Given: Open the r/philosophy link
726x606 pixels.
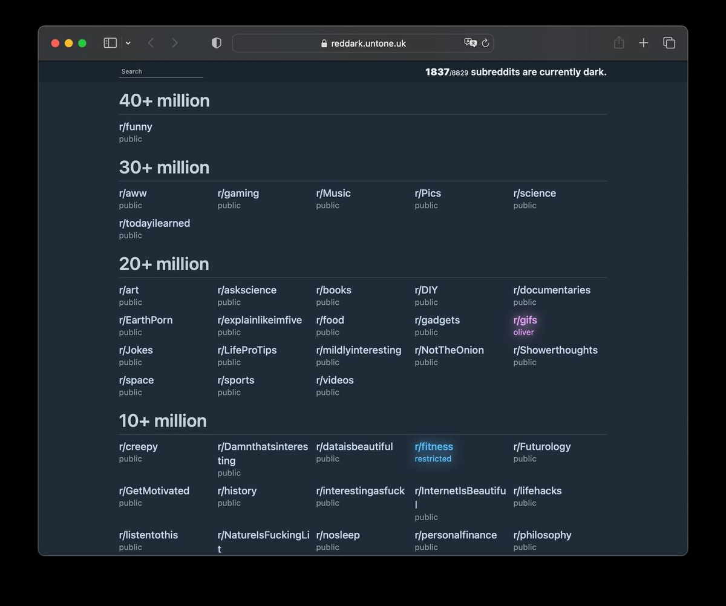Looking at the screenshot, I should pyautogui.click(x=543, y=535).
